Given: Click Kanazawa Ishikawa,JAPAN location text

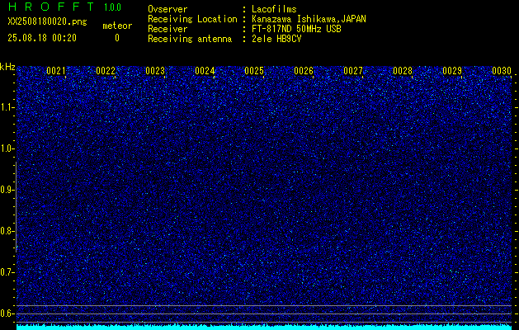Looking at the screenshot, I should pos(309,19).
